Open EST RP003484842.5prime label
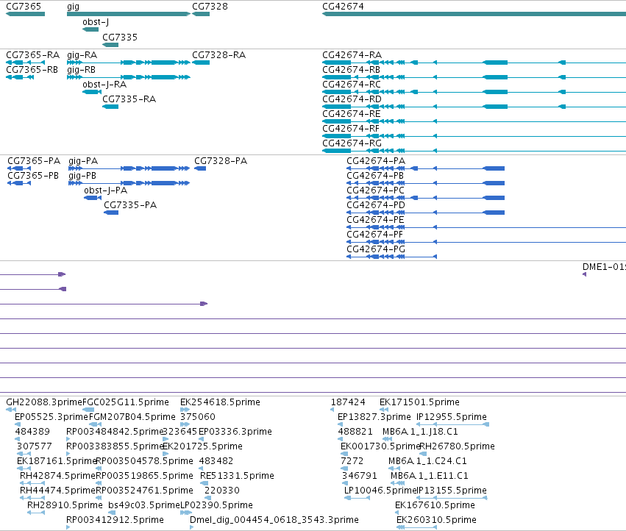 click(115, 432)
